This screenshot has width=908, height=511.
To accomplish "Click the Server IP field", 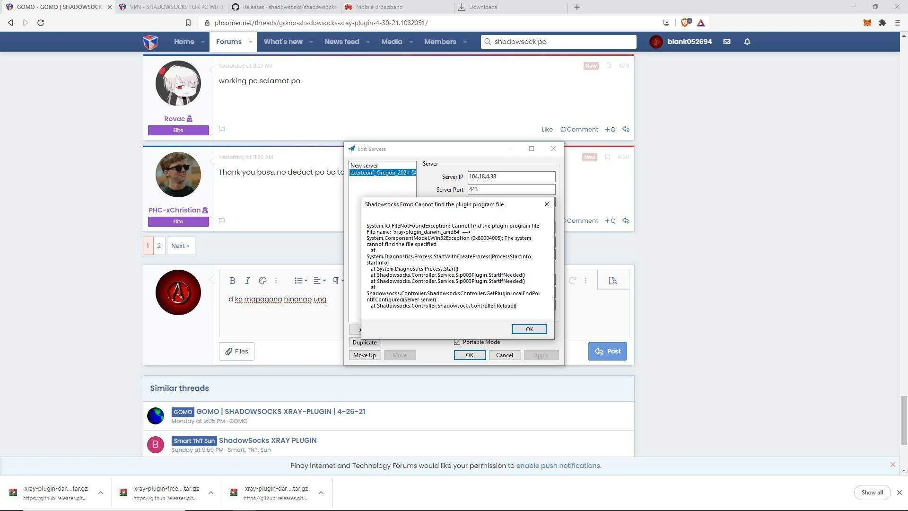I will 511,176.
